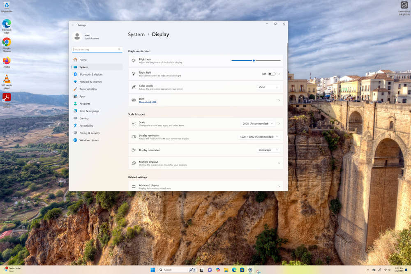This screenshot has width=411, height=274.
Task: Open Accounts settings in the sidebar
Action: 97,104
